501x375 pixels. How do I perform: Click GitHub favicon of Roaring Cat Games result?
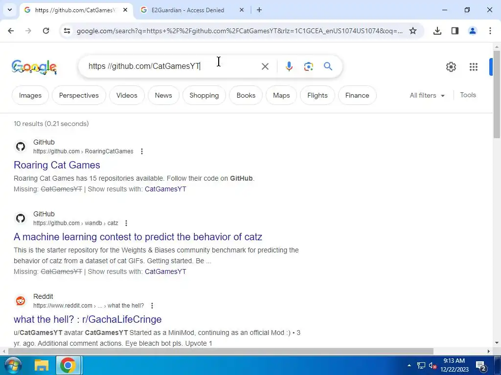pos(21,146)
